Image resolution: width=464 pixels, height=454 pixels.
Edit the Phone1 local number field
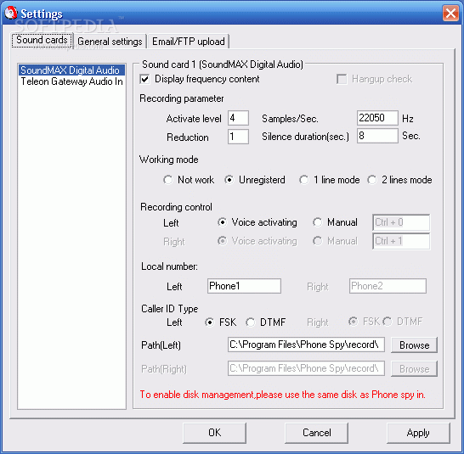point(244,286)
